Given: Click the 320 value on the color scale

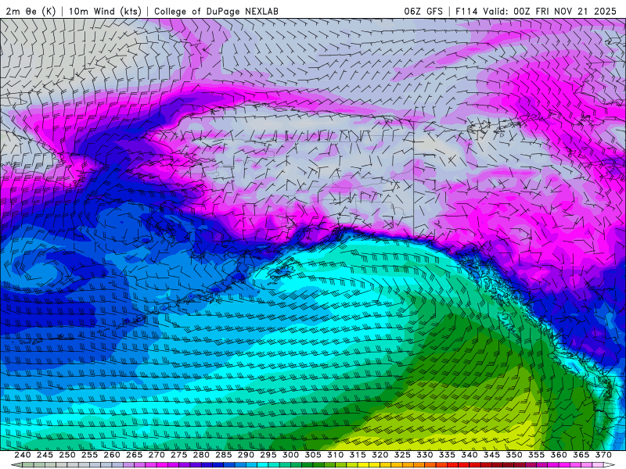Looking at the screenshot, I should 380,455.
